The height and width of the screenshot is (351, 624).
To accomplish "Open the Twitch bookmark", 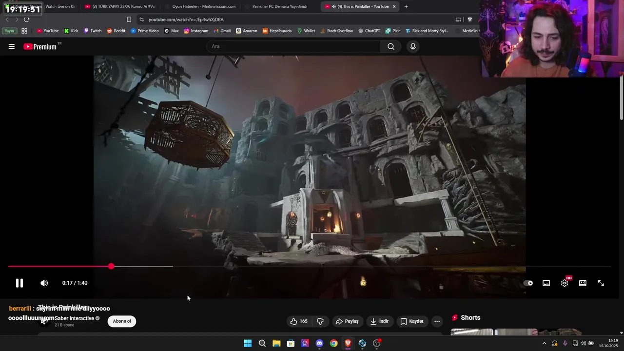I will (x=93, y=31).
